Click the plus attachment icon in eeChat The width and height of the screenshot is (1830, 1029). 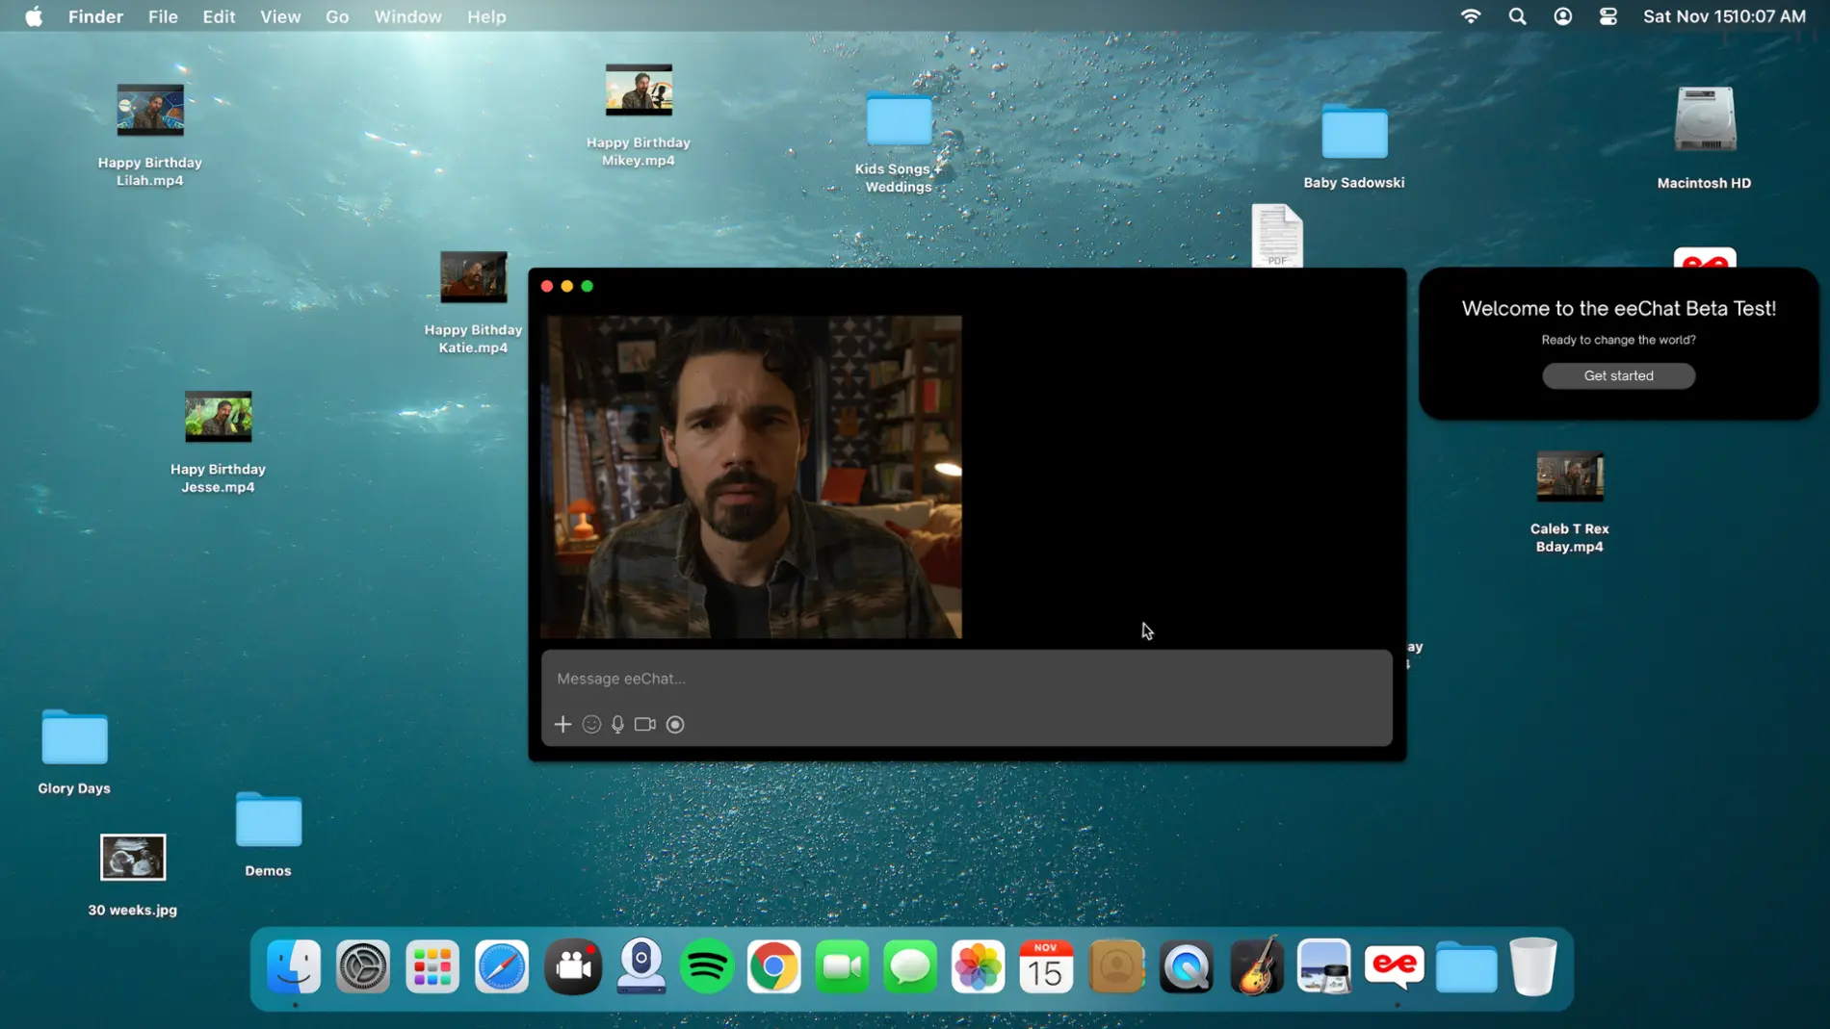click(562, 724)
